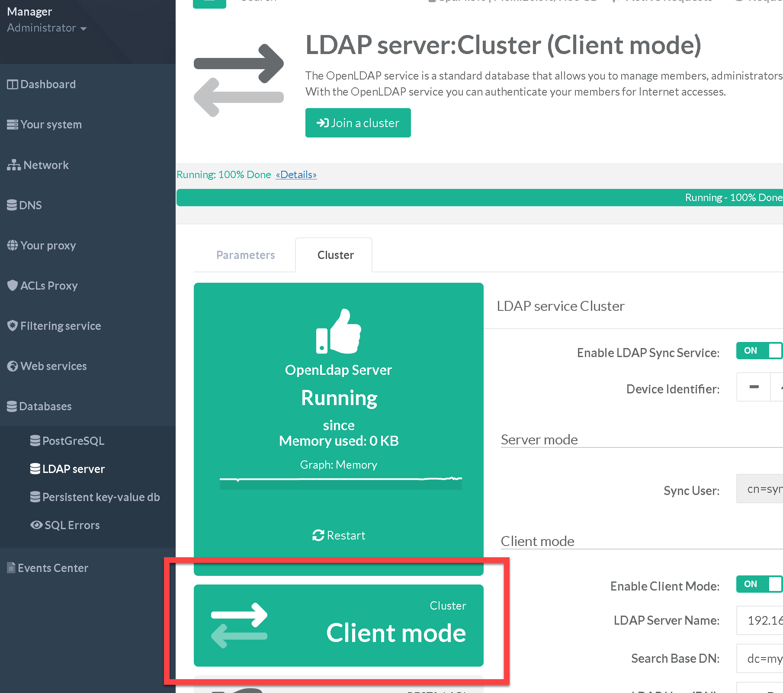783x693 pixels.
Task: Disable the LDAP Sync Service toggle
Action: (x=759, y=351)
